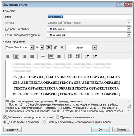Viewport: 134px width, 136px height.
Task: Toggle bold formatting button Ж
Action: point(49,47)
